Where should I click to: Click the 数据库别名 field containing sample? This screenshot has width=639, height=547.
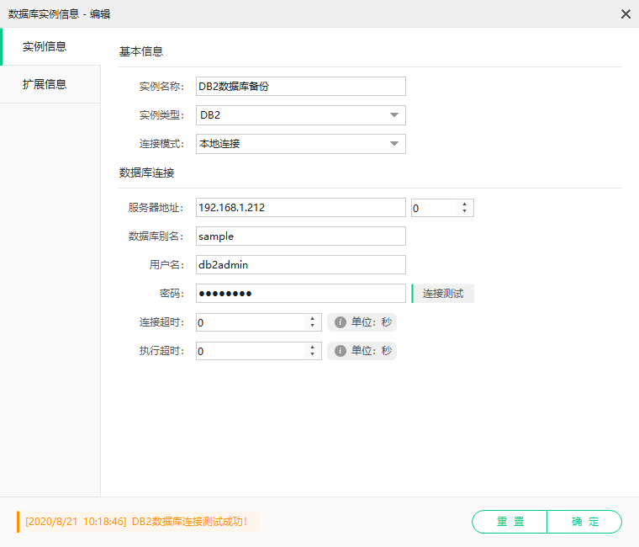301,236
